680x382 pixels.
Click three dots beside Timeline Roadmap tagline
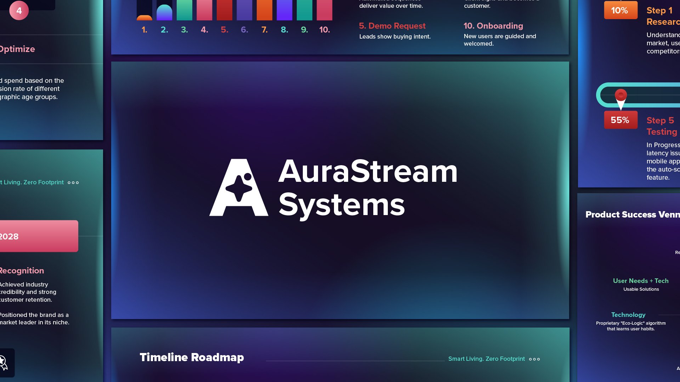(534, 359)
